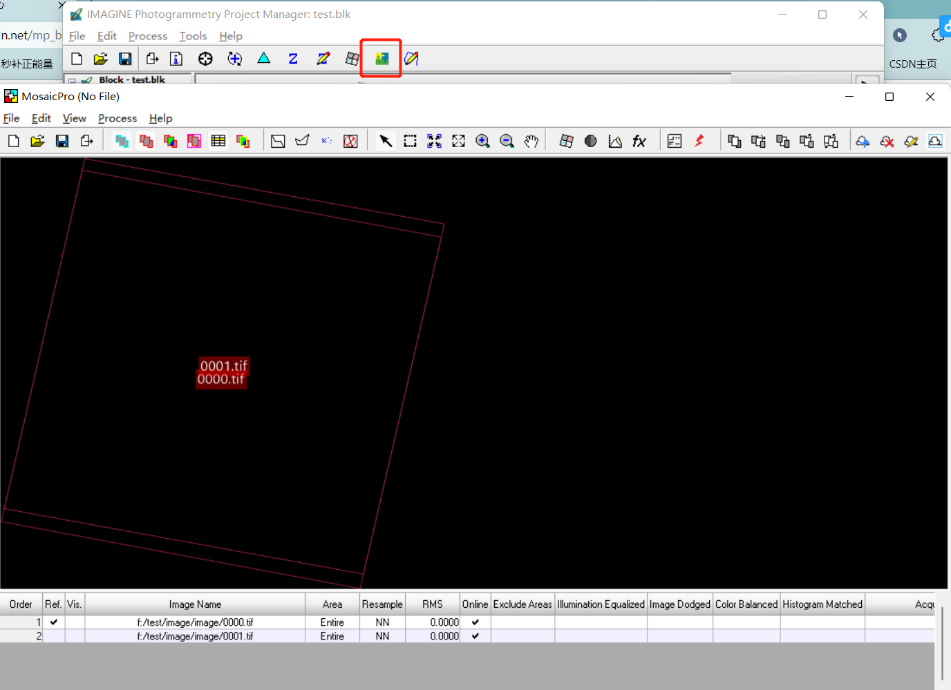Click the vertical scrollbar of the image table
Image resolution: width=951 pixels, height=690 pixels.
click(942, 642)
